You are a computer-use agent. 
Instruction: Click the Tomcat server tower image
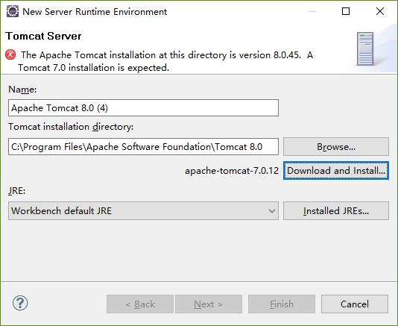365,48
